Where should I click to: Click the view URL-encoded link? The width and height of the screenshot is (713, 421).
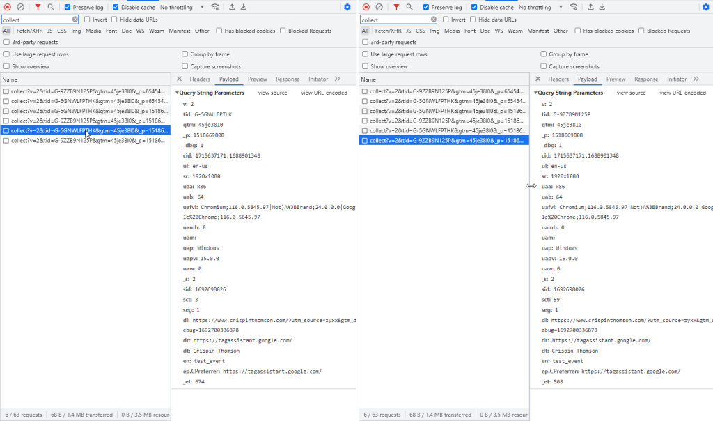324,92
